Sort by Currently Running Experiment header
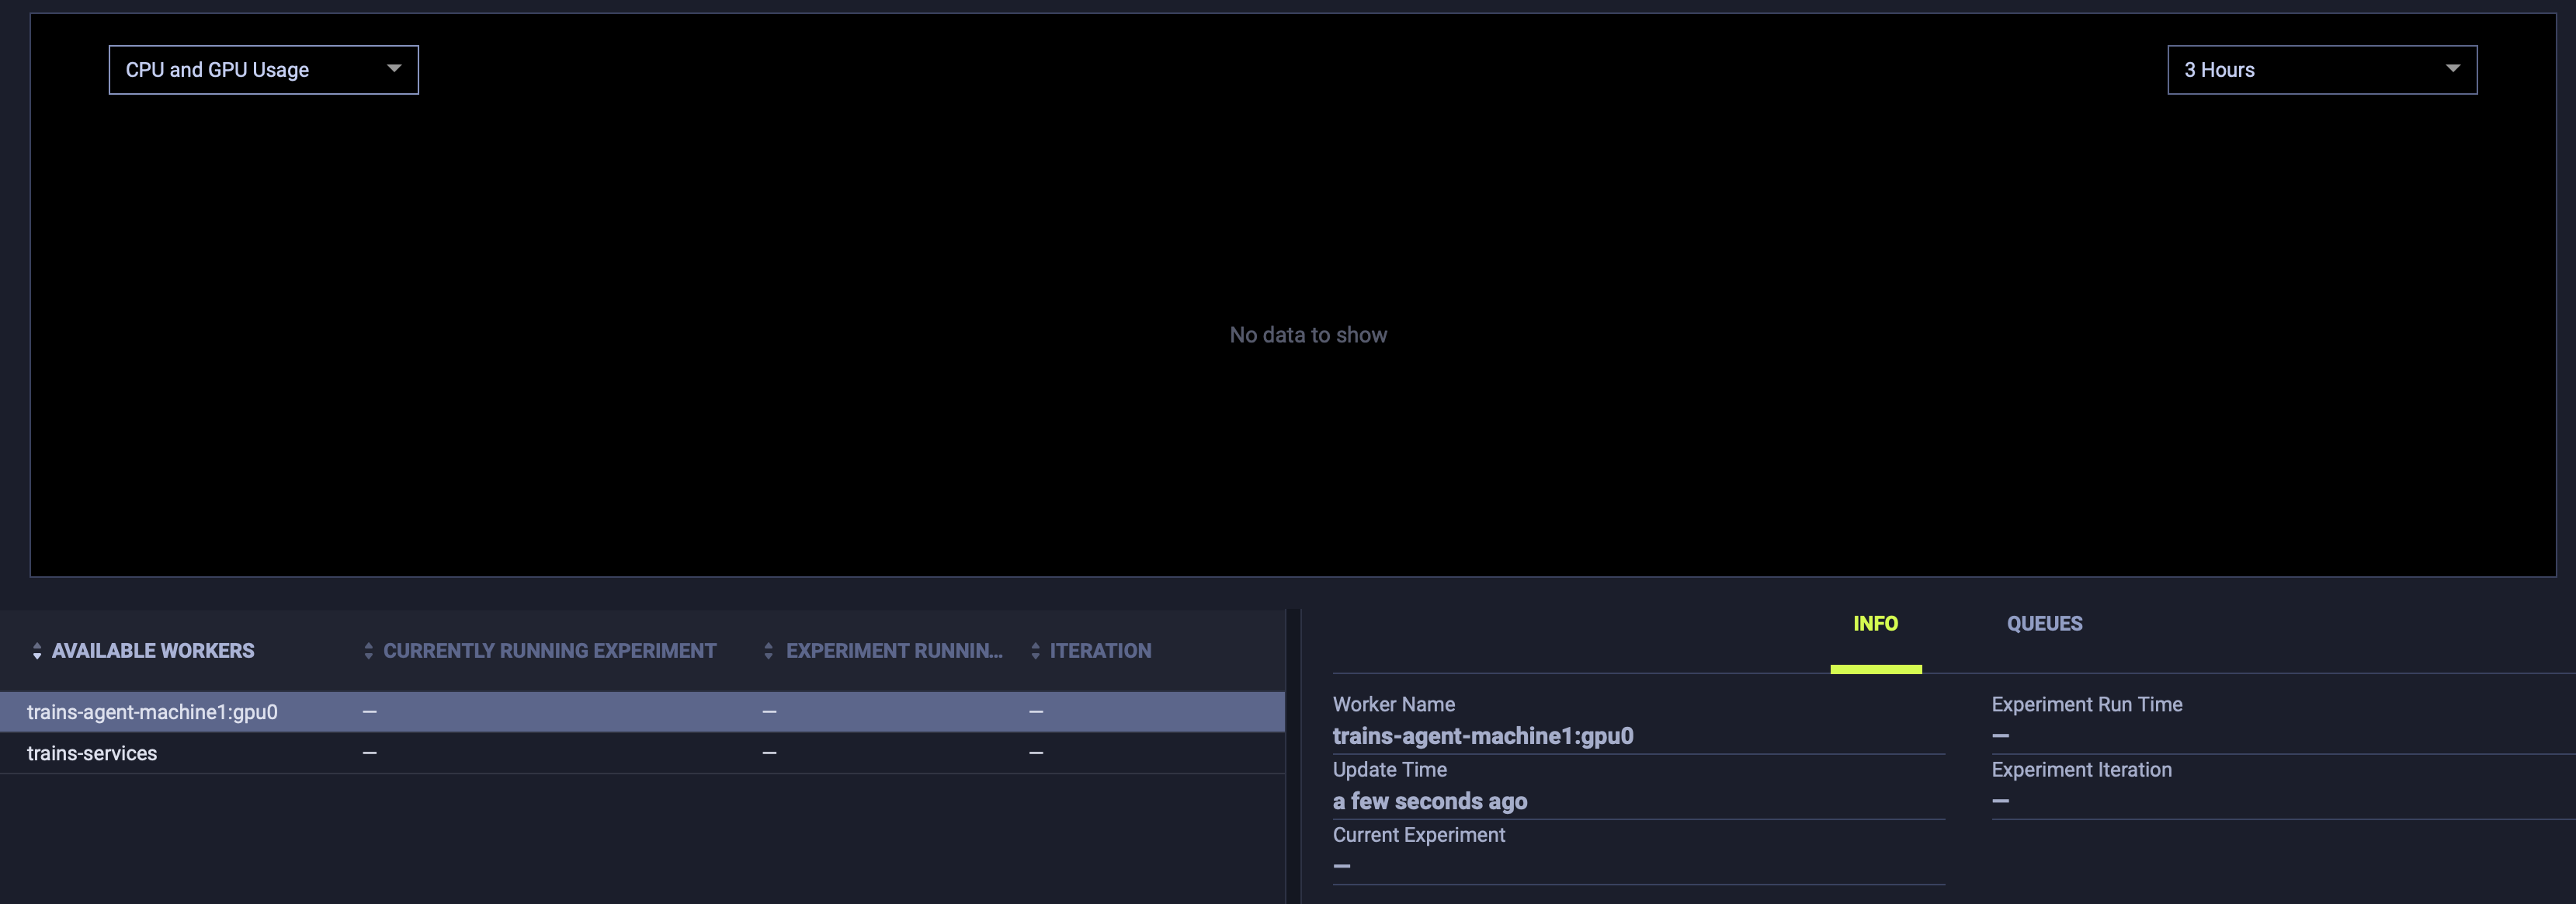The image size is (2576, 904). click(x=549, y=651)
